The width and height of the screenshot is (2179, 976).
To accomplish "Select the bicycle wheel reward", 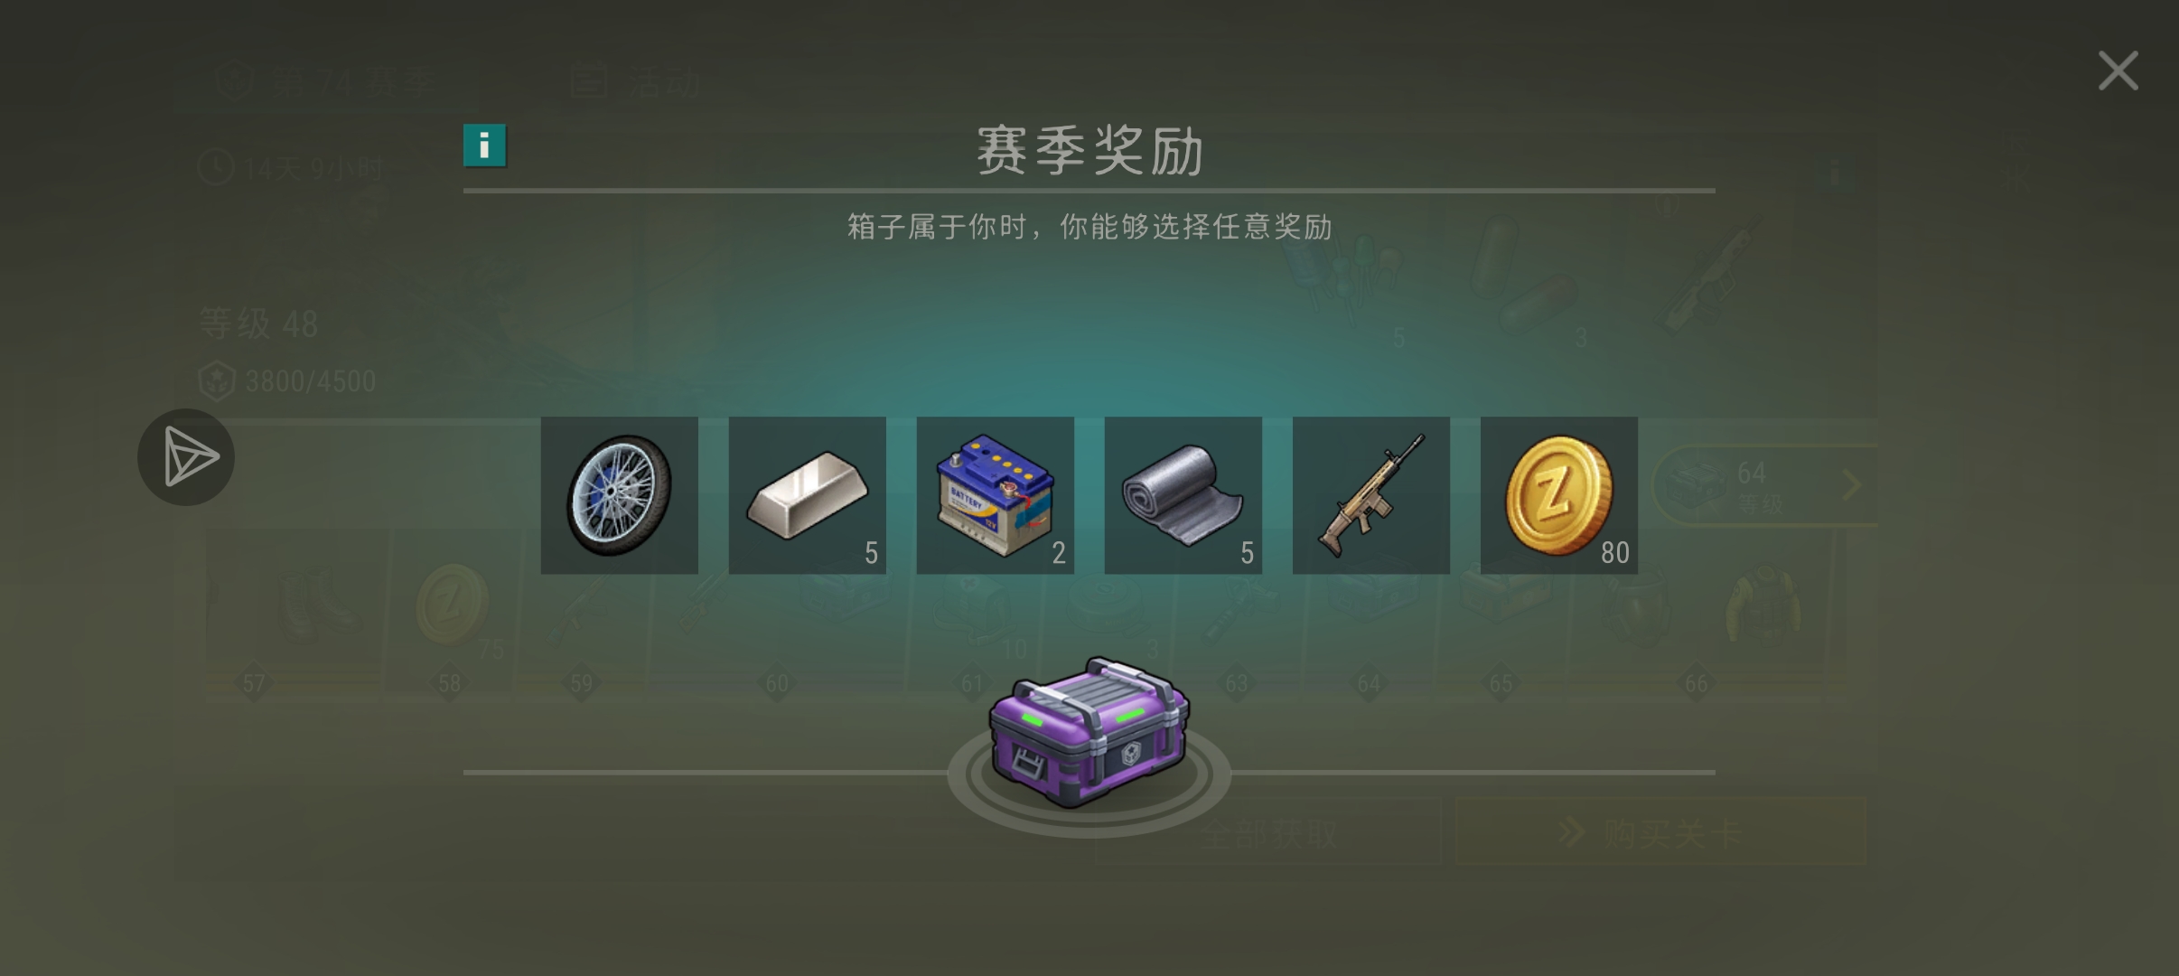I will [x=619, y=495].
